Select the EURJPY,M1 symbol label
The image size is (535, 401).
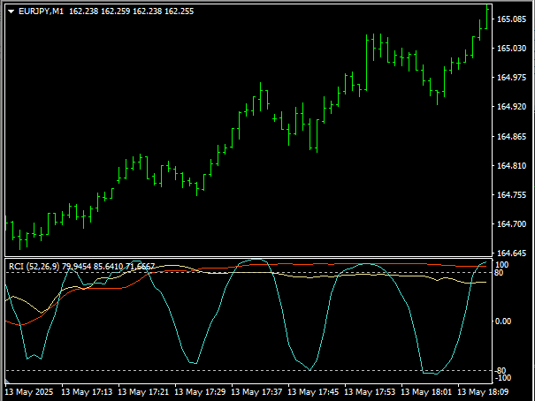pyautogui.click(x=41, y=11)
